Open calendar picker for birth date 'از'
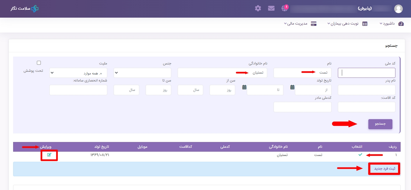 coord(292,87)
